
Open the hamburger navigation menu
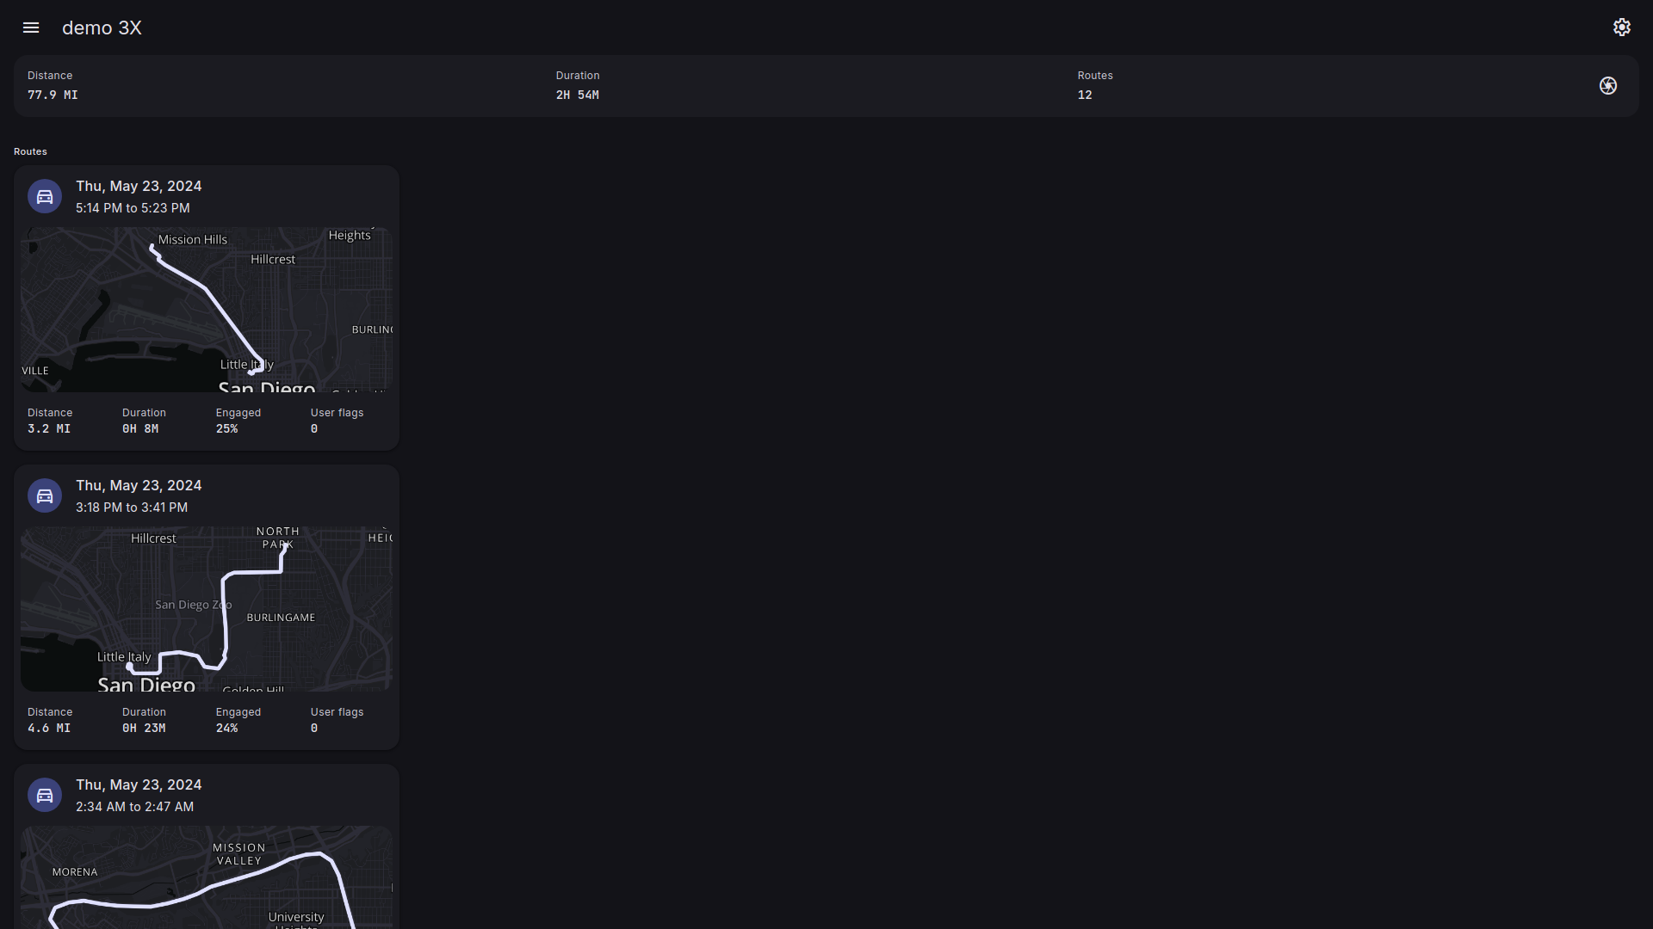tap(31, 28)
